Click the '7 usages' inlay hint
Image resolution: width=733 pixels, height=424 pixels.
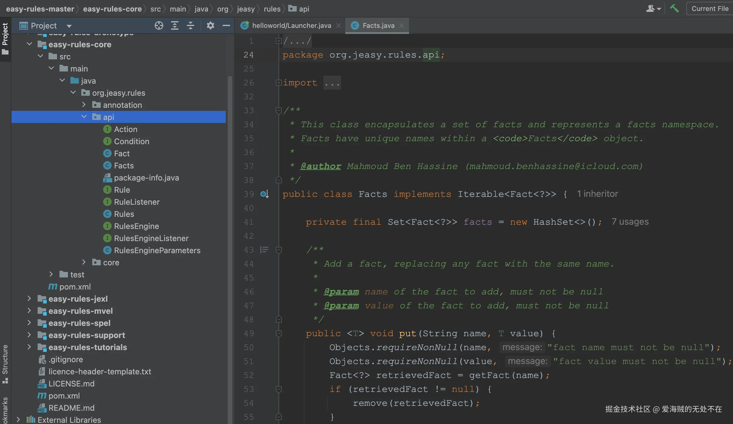point(630,222)
